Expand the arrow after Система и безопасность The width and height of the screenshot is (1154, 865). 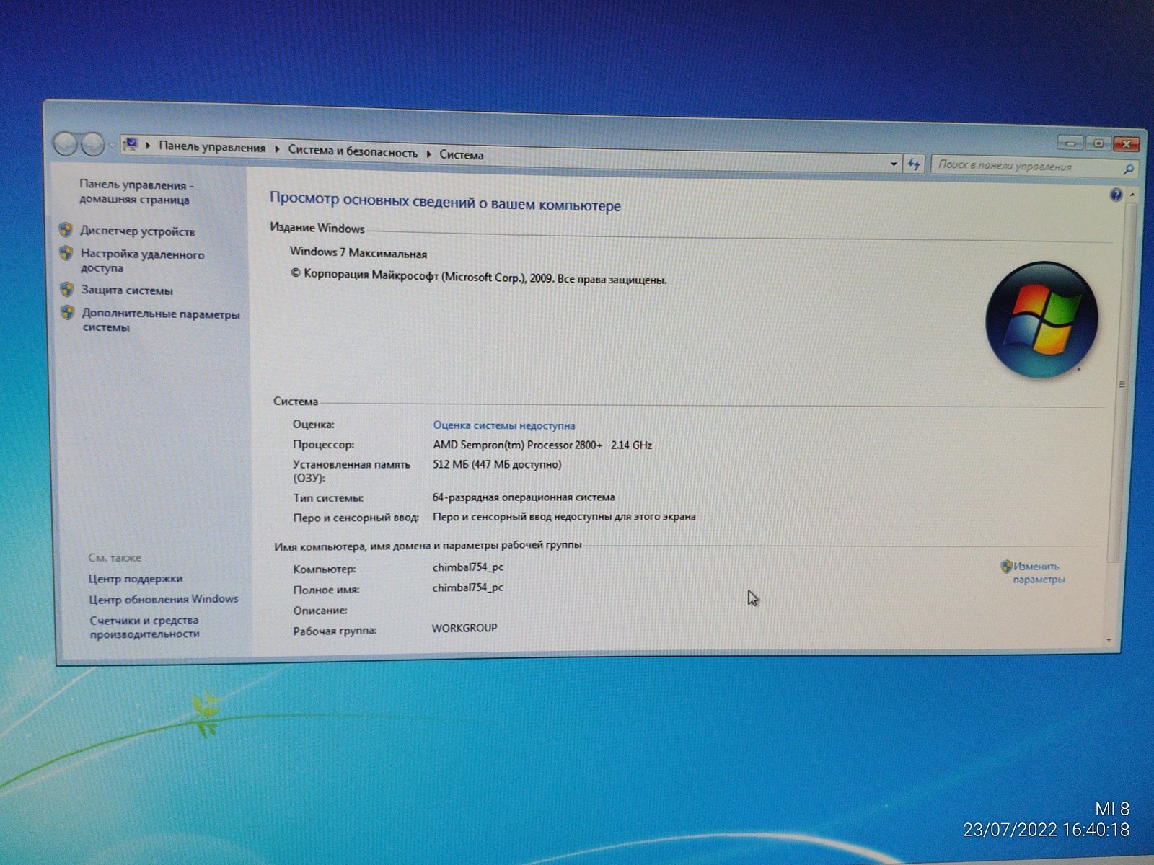pos(428,154)
